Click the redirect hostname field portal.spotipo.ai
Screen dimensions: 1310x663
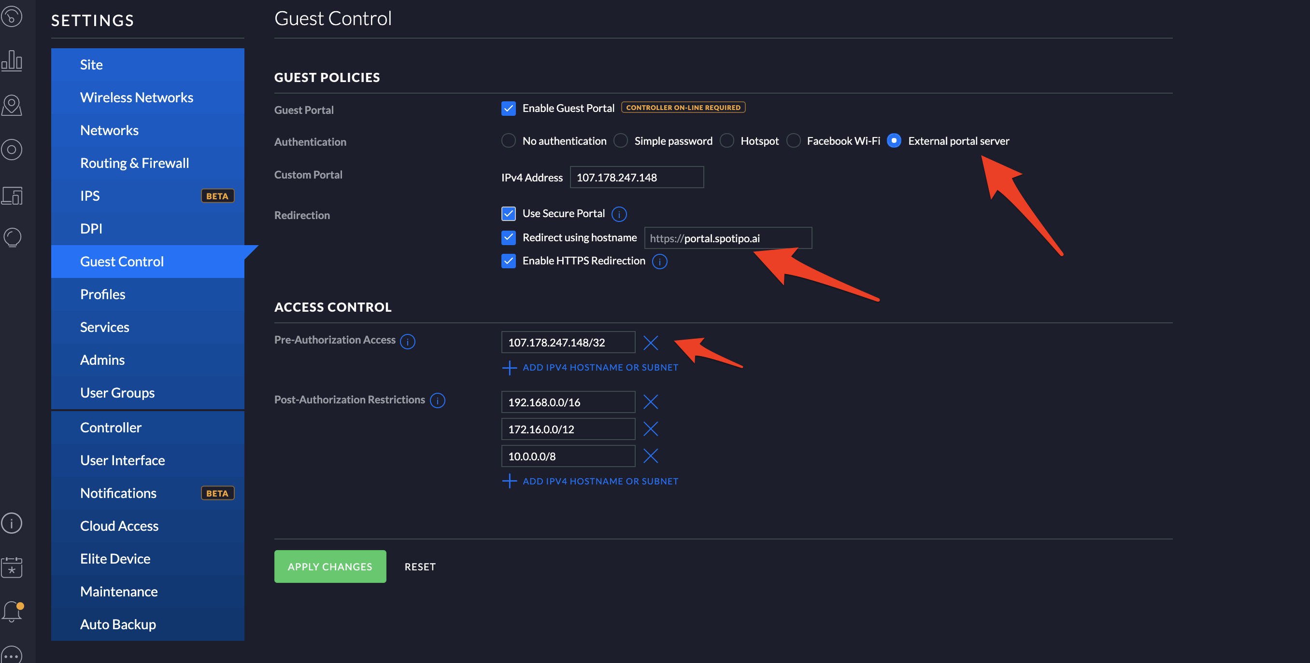(728, 238)
